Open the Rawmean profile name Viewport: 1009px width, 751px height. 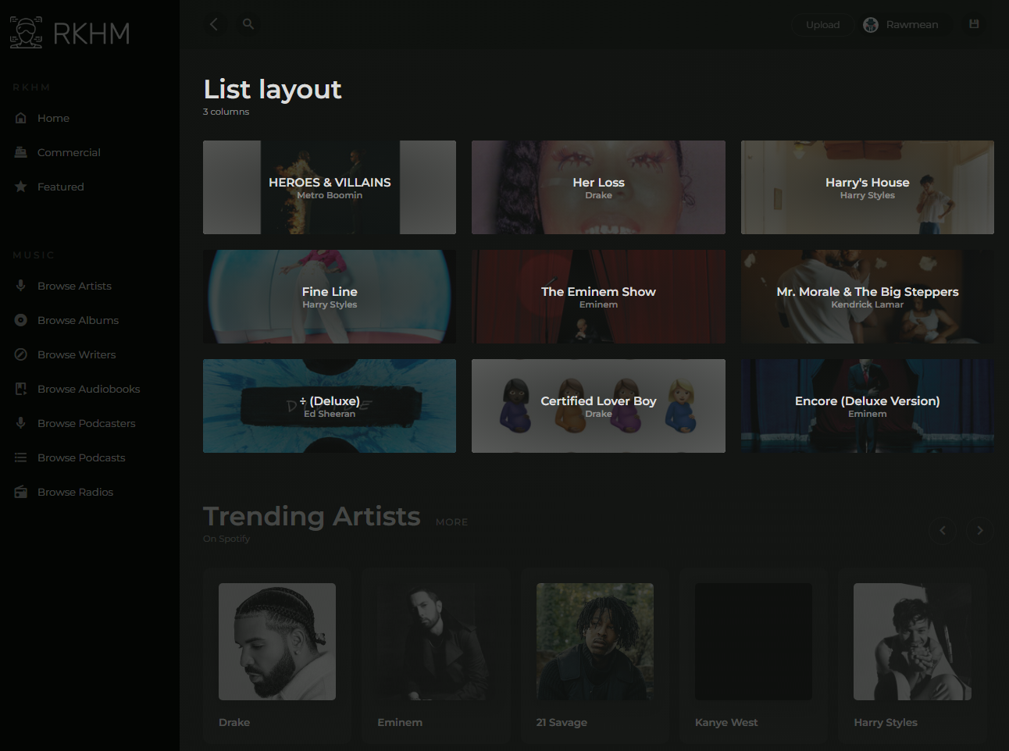[912, 25]
